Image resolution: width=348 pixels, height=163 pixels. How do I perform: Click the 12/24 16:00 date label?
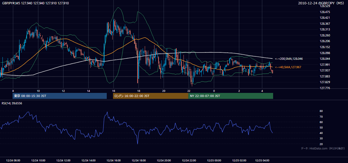tap(114, 160)
